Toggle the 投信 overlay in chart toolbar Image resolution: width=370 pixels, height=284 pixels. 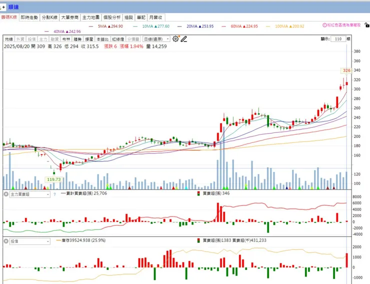coord(32,39)
